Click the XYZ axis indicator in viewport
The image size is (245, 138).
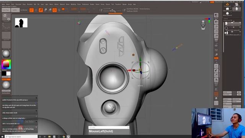click(x=208, y=20)
